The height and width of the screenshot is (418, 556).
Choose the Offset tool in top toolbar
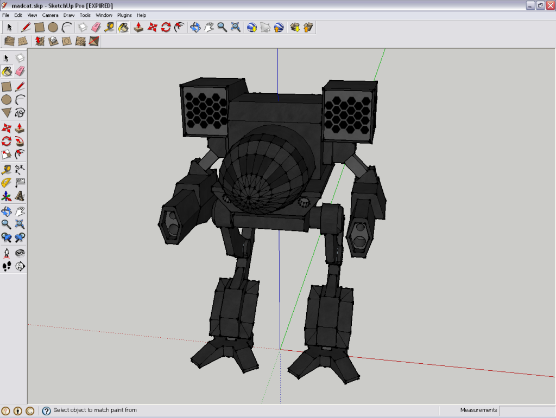179,27
